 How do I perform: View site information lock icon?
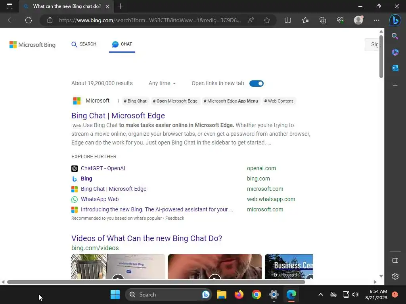(50, 20)
